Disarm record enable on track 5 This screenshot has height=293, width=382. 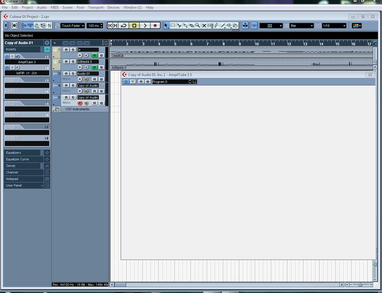80,103
